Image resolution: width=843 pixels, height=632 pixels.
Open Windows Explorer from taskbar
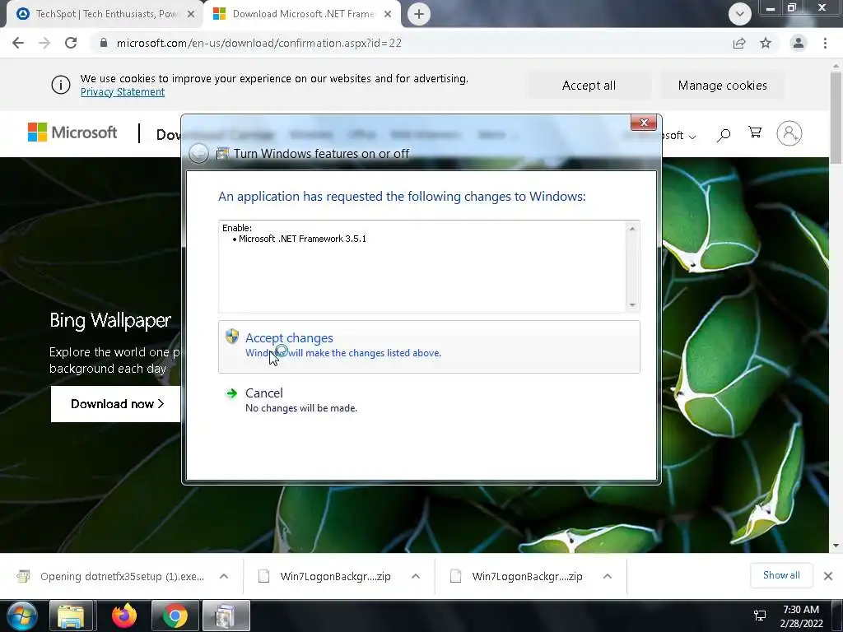(72, 616)
